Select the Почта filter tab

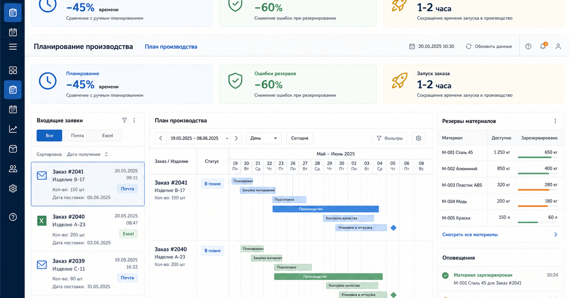[x=77, y=136]
